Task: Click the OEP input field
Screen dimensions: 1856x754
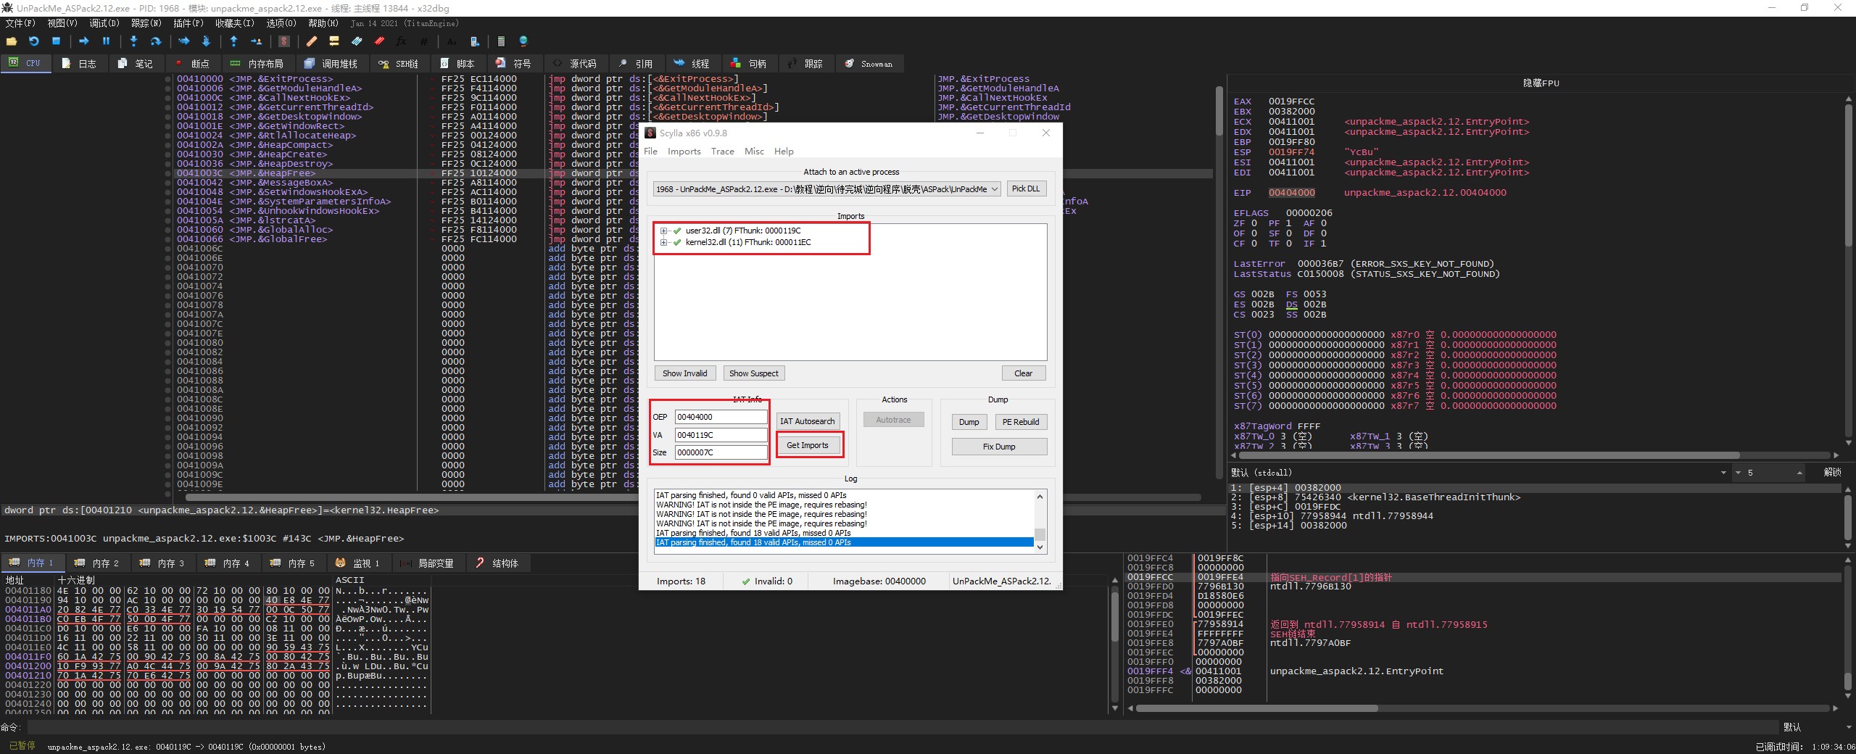Action: click(x=721, y=417)
